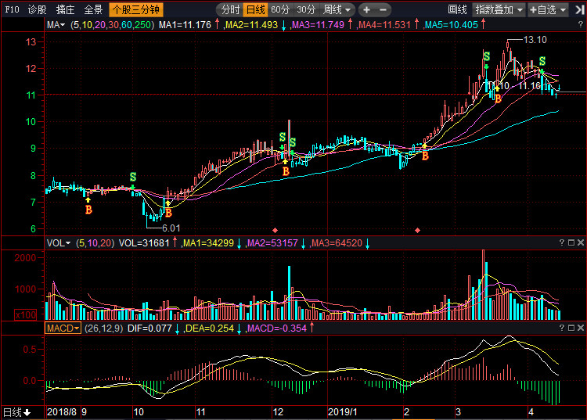
Task: Open the MA indicator dropdown
Action: pos(57,25)
